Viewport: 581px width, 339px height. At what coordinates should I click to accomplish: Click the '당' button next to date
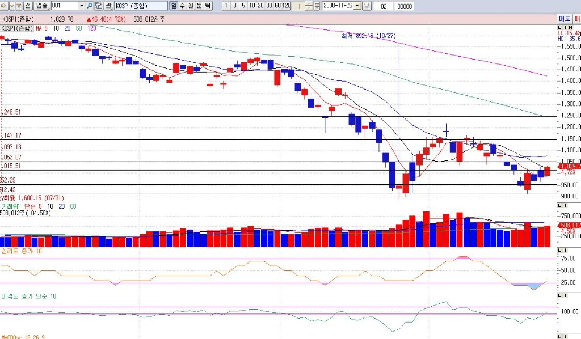[368, 6]
